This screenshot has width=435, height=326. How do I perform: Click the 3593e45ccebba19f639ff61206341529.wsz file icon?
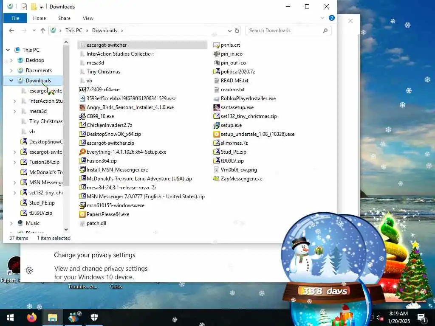(82, 98)
